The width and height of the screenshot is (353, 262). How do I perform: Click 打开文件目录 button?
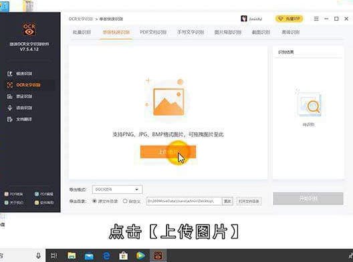click(249, 201)
